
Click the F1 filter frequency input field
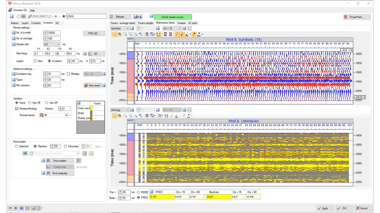38,54
